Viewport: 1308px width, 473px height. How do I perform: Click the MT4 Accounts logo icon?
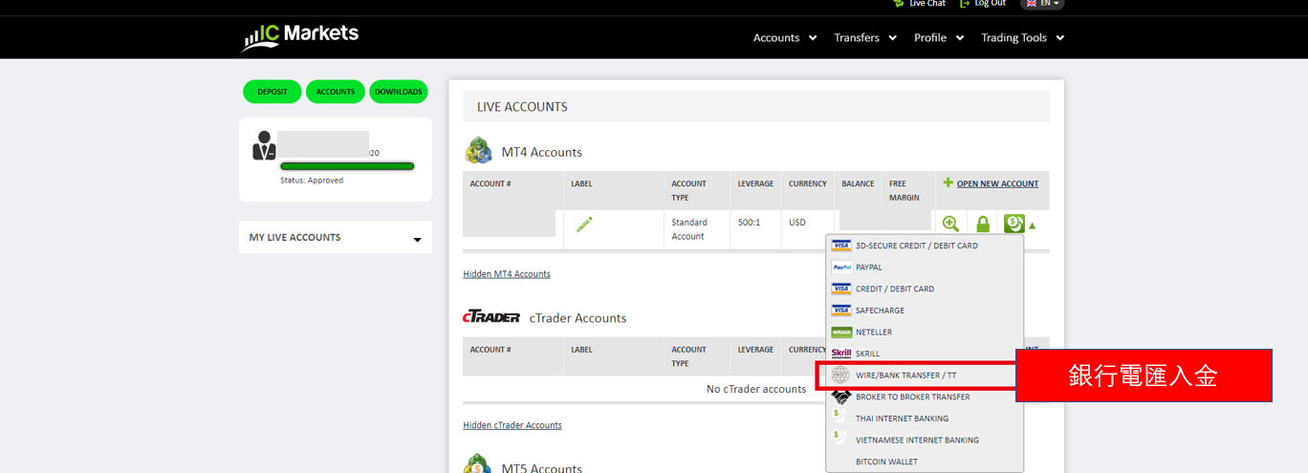point(478,151)
